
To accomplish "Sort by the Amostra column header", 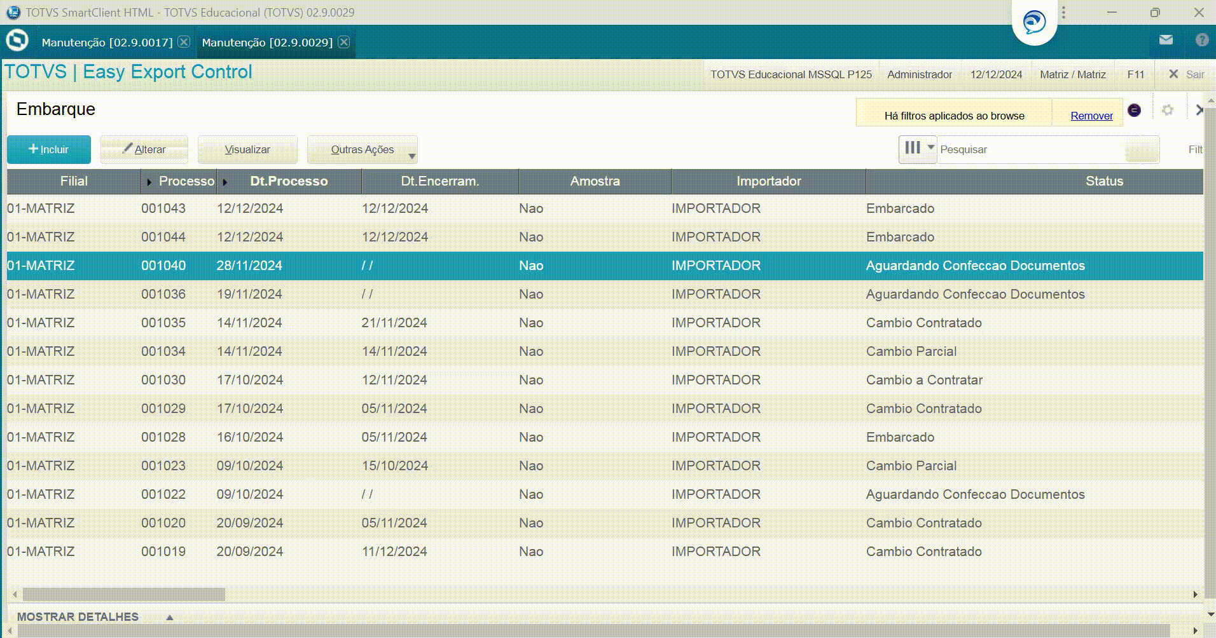I will point(595,181).
